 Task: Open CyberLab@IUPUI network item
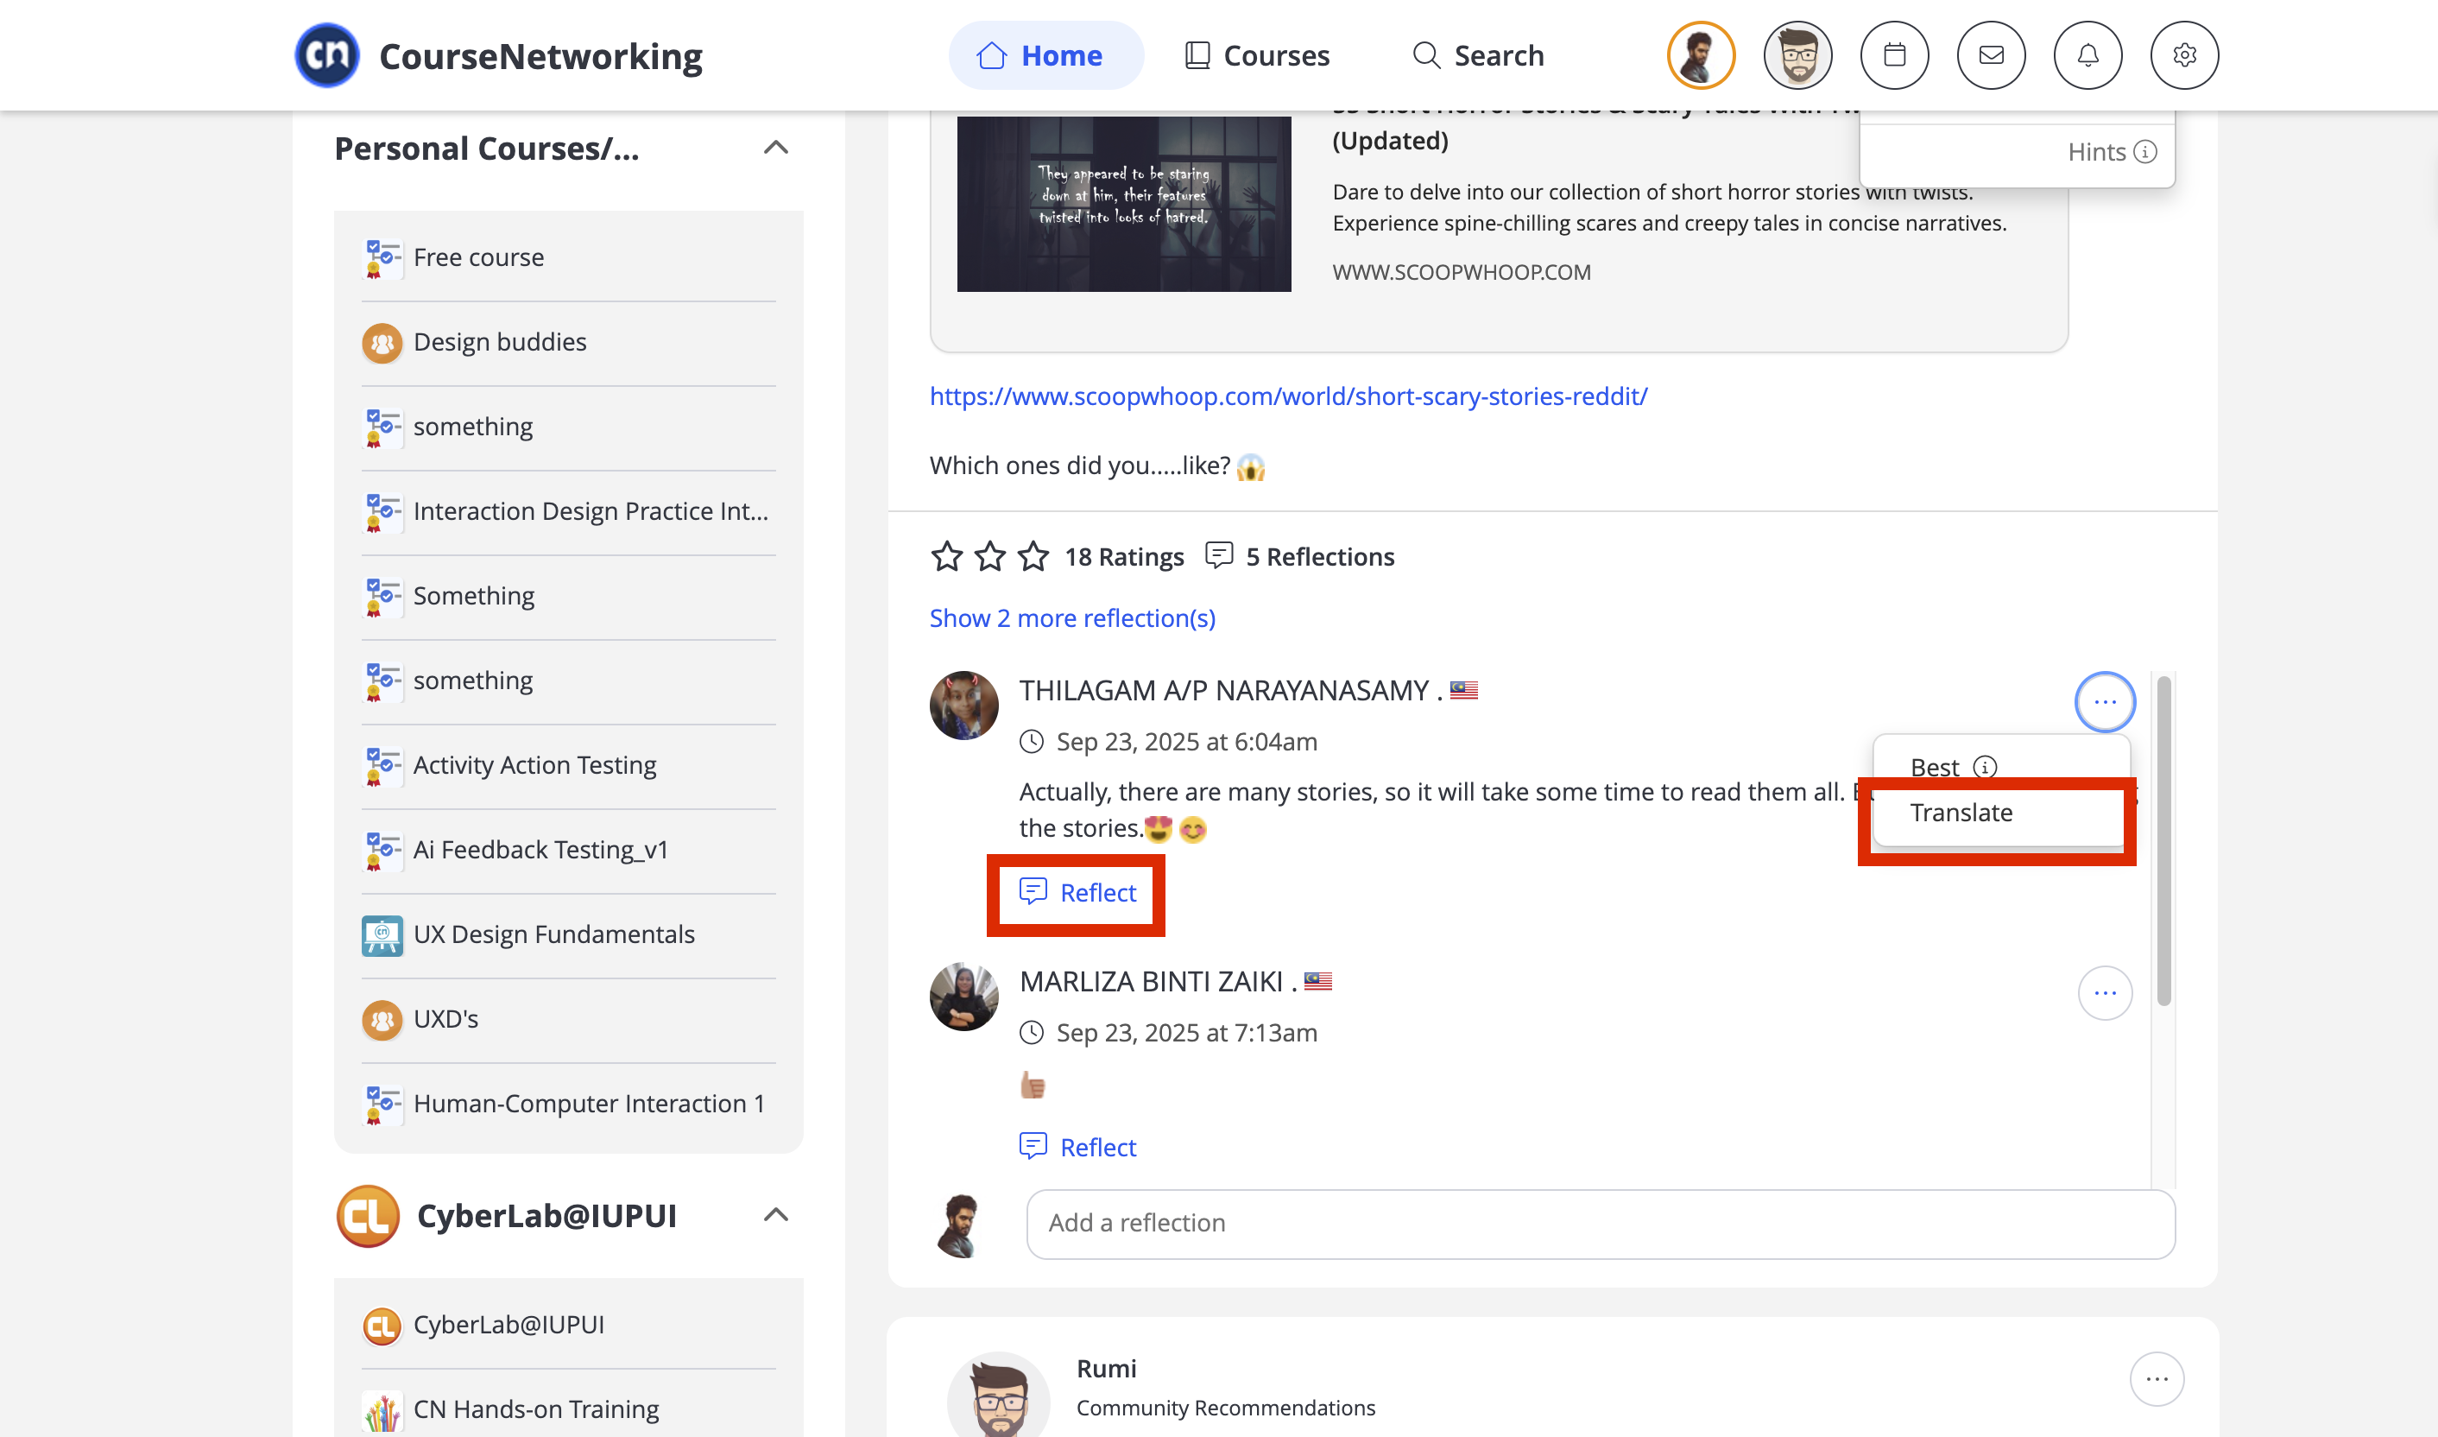click(569, 1326)
